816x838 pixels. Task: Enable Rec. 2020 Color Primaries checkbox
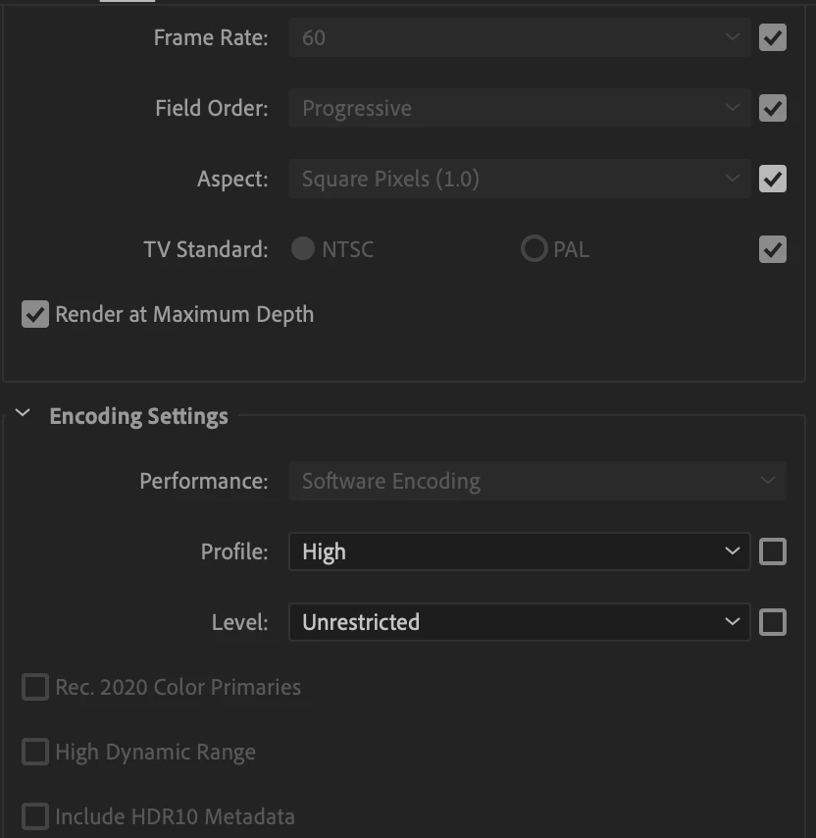click(35, 687)
